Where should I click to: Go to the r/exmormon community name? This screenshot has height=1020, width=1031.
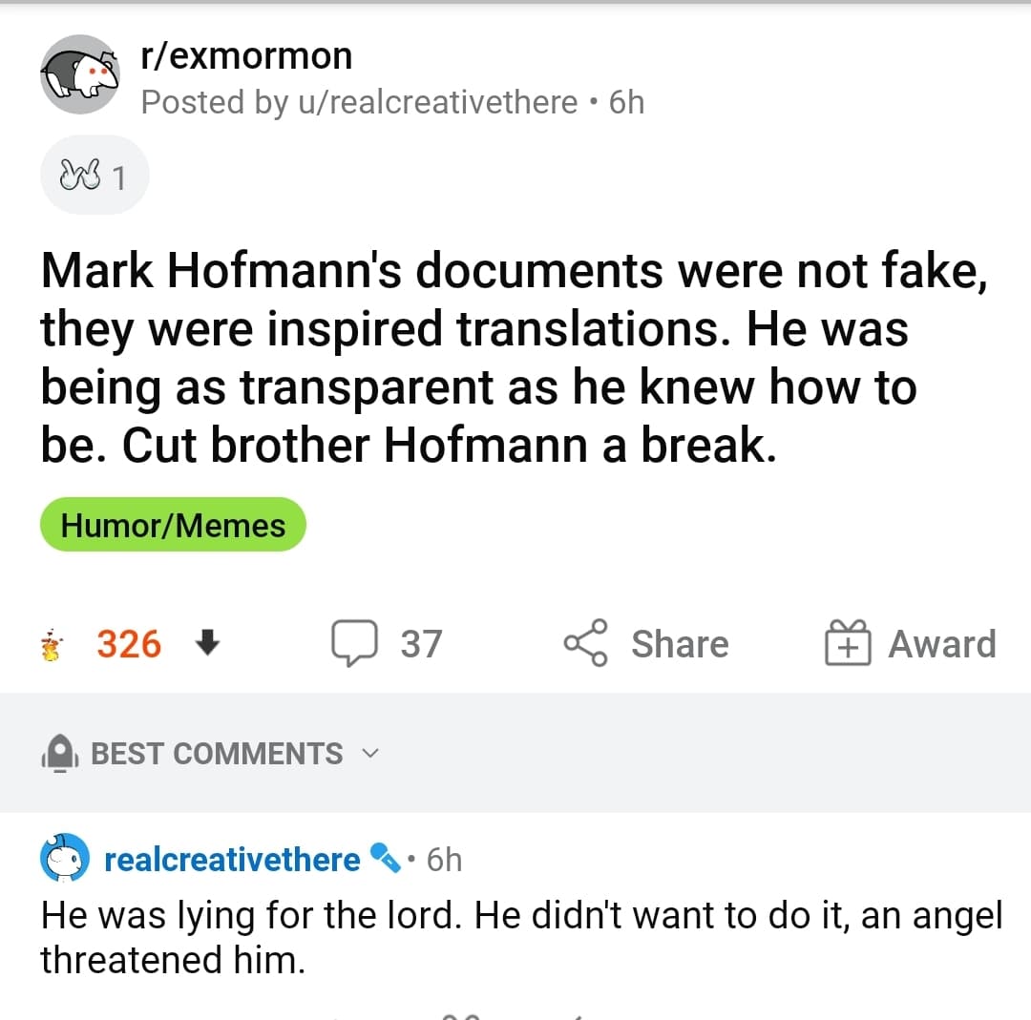[246, 56]
